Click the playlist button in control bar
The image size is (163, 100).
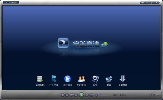(x=63, y=95)
